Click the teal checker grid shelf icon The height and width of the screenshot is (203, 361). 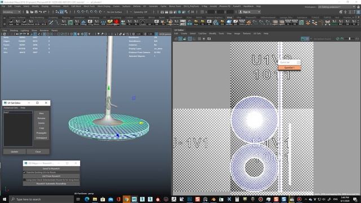pos(301,23)
